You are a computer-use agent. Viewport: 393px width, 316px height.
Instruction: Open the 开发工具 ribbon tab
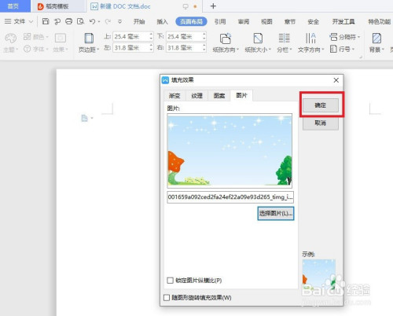pos(343,21)
